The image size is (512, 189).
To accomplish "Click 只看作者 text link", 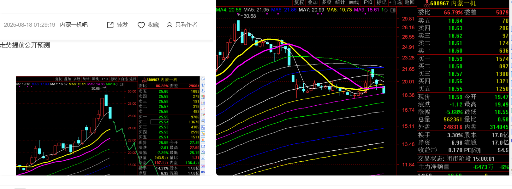I will click(x=186, y=25).
